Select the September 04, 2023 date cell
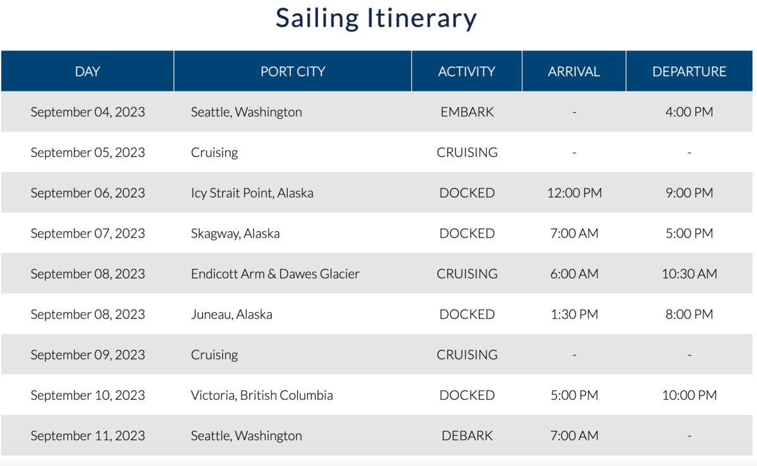The height and width of the screenshot is (466, 757). pyautogui.click(x=88, y=112)
